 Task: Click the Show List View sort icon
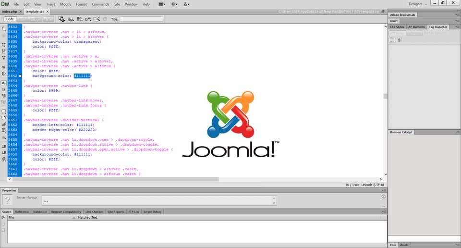coord(400,40)
